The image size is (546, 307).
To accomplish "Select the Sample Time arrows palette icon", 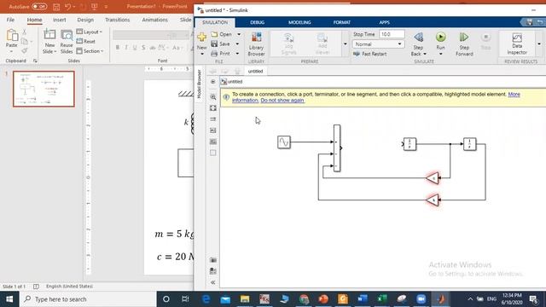I will tap(213, 119).
